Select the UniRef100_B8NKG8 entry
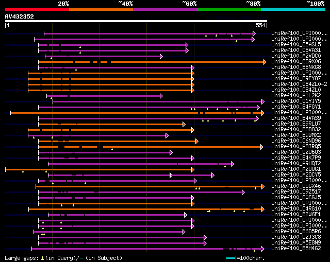The height and width of the screenshot is (262, 330). click(296, 67)
